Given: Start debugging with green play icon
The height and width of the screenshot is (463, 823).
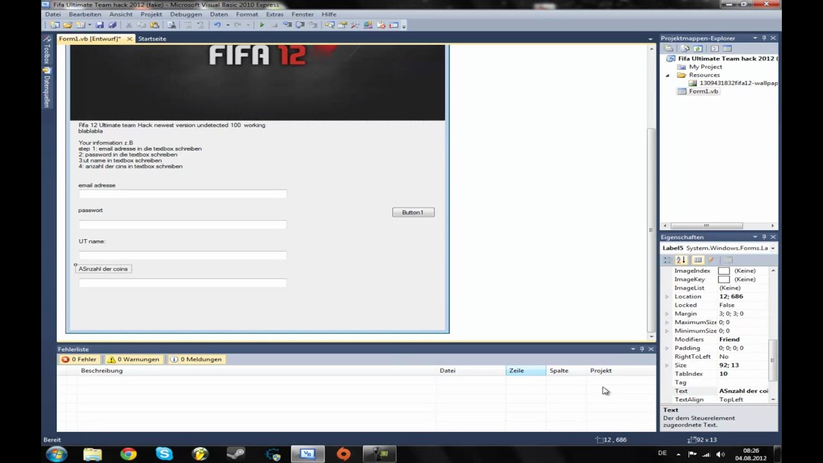Looking at the screenshot, I should pyautogui.click(x=262, y=25).
